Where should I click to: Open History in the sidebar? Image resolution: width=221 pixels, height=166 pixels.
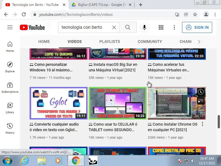point(10,129)
